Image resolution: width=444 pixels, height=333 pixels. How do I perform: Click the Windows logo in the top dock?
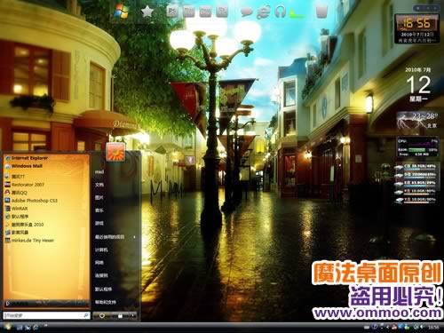(x=122, y=12)
